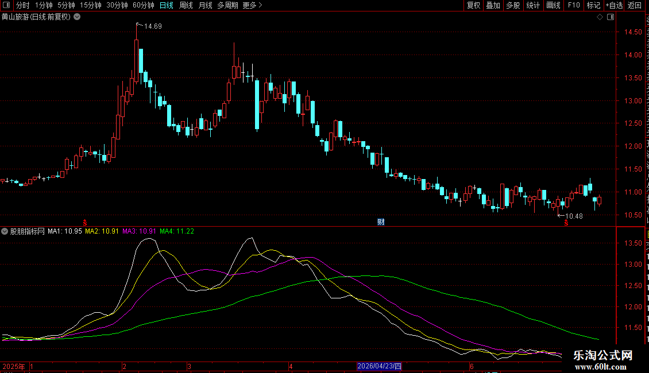Screen dimensions: 649x373
Task: Add stock with +自选 button
Action: click(x=614, y=5)
